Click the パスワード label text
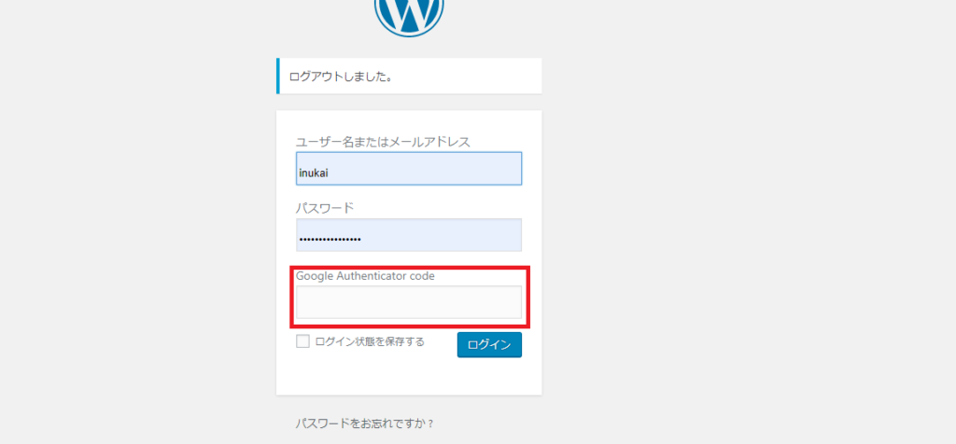Image resolution: width=956 pixels, height=444 pixels. [325, 207]
